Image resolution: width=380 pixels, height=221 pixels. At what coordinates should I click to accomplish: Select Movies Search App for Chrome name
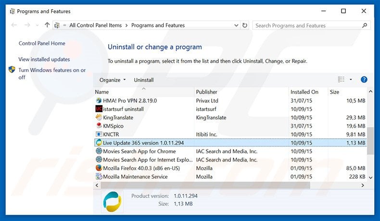click(x=139, y=151)
